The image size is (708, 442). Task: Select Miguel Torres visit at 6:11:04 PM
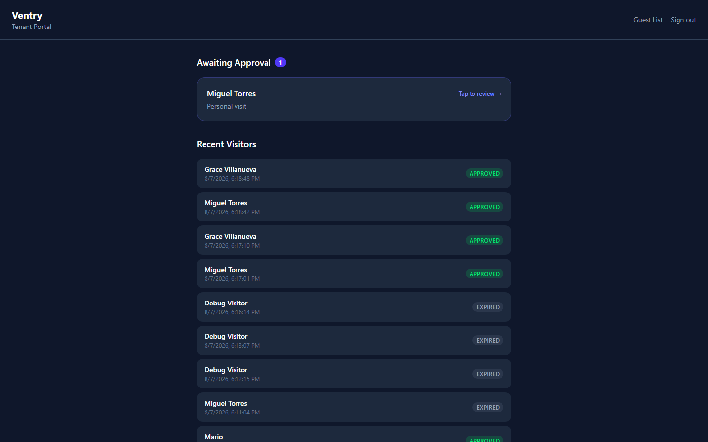coord(354,407)
